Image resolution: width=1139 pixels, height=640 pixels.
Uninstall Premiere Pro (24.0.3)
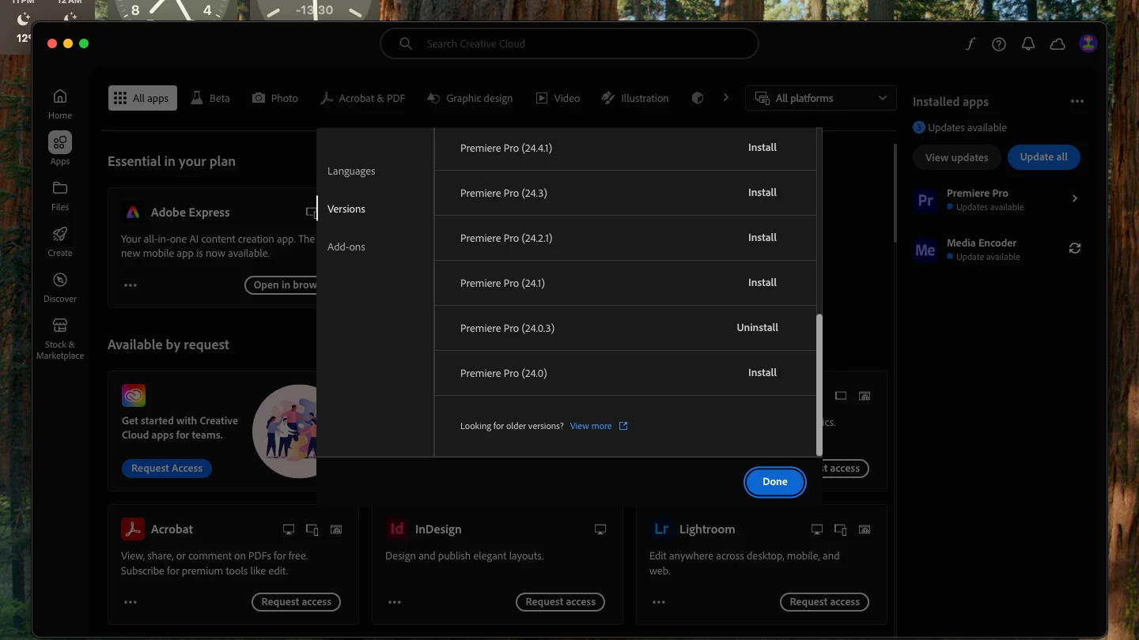point(758,327)
